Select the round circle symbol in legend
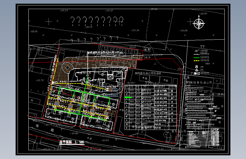Viewport: 246px width, 159px height. pyautogui.click(x=197, y=70)
